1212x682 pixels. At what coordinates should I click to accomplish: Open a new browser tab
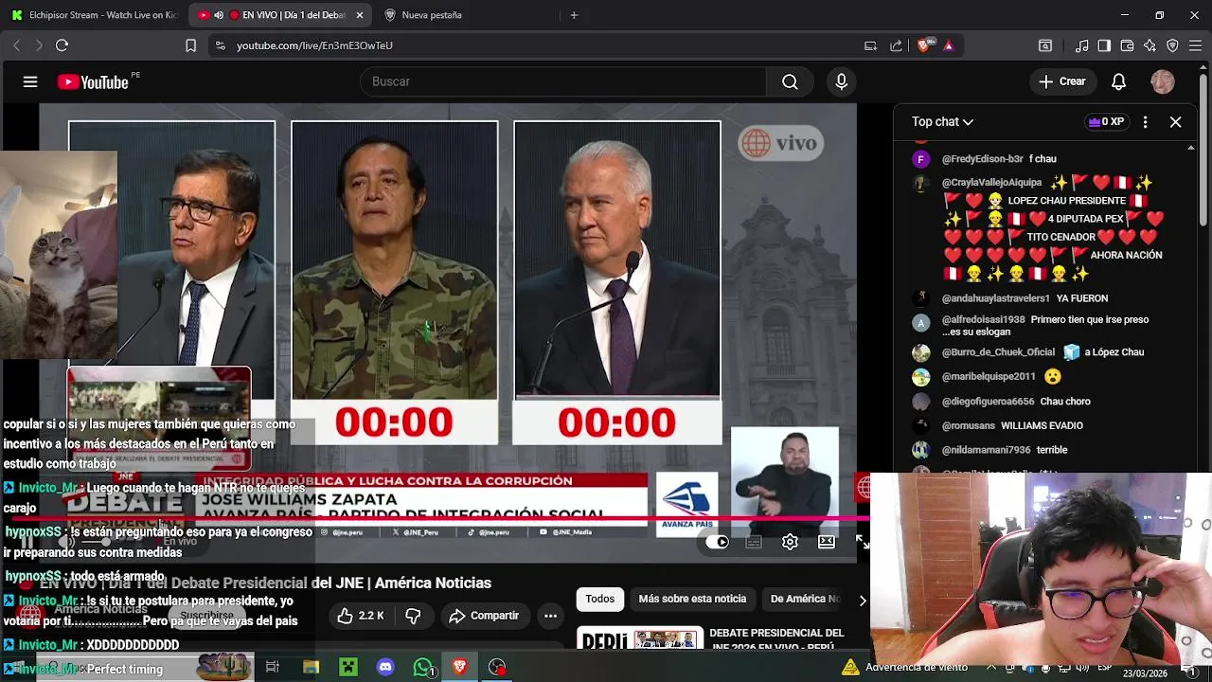(x=574, y=15)
